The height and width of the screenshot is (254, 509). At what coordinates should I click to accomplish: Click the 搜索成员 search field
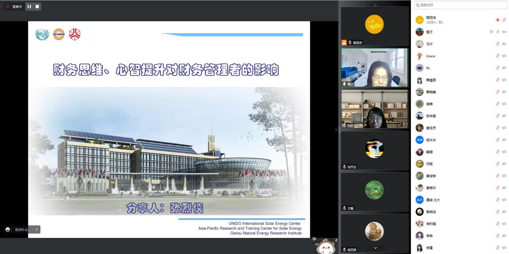(461, 5)
